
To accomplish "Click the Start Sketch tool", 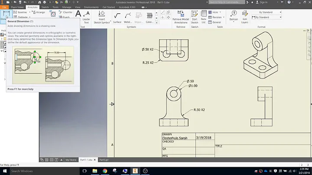I will click(195, 17).
